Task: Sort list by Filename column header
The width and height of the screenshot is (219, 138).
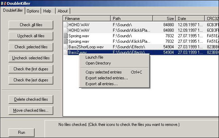Action: [x=86, y=18]
